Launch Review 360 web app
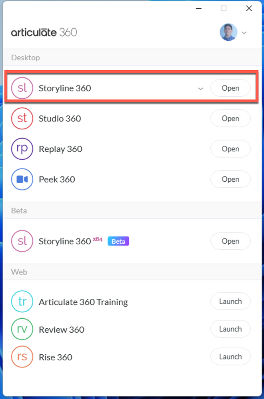Screen dimensions: 264x399 pyautogui.click(x=230, y=329)
